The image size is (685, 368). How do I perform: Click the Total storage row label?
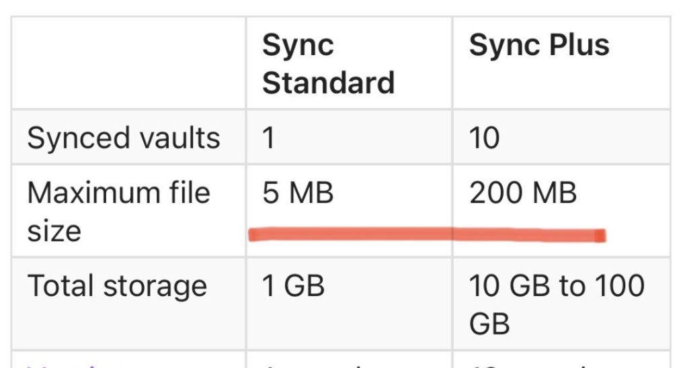click(117, 287)
